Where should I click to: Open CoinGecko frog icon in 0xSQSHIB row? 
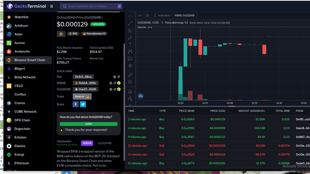click(x=119, y=89)
